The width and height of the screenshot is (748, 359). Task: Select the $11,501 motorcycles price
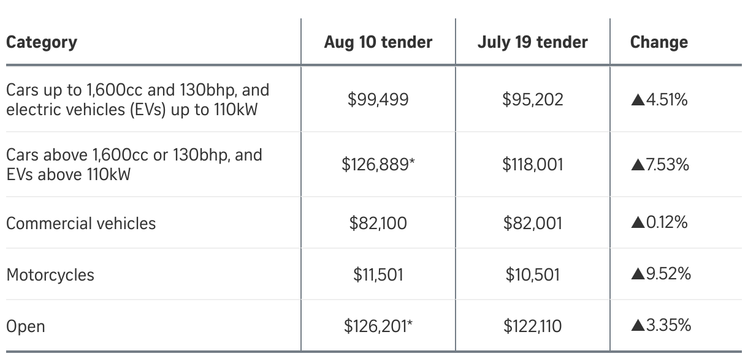point(378,274)
